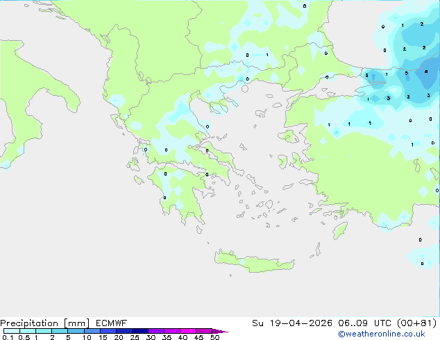440x340 pixels.
Task: Select the 45–50 mm legend swatch
Action: (204, 331)
